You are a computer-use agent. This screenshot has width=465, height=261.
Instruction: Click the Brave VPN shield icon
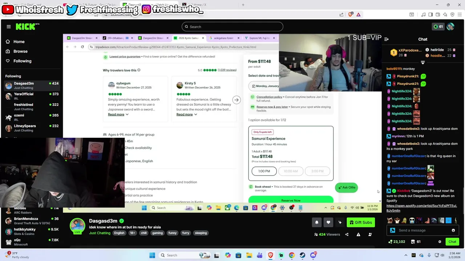(x=452, y=14)
